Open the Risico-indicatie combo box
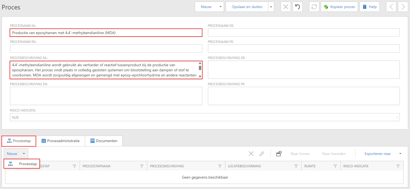The width and height of the screenshot is (410, 189). coord(204,117)
